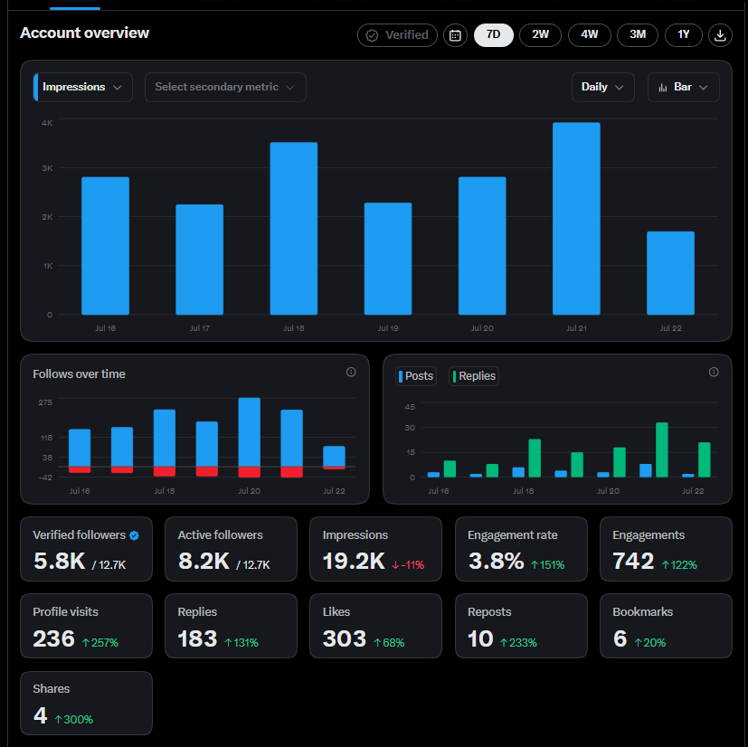Click the Posts and Replies chart info icon

coord(714,372)
